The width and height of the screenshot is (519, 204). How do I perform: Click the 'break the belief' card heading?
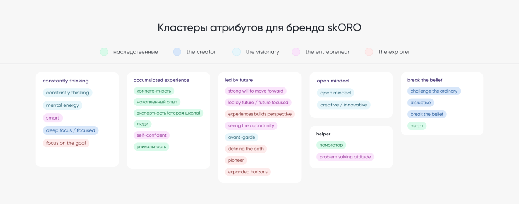tap(425, 80)
